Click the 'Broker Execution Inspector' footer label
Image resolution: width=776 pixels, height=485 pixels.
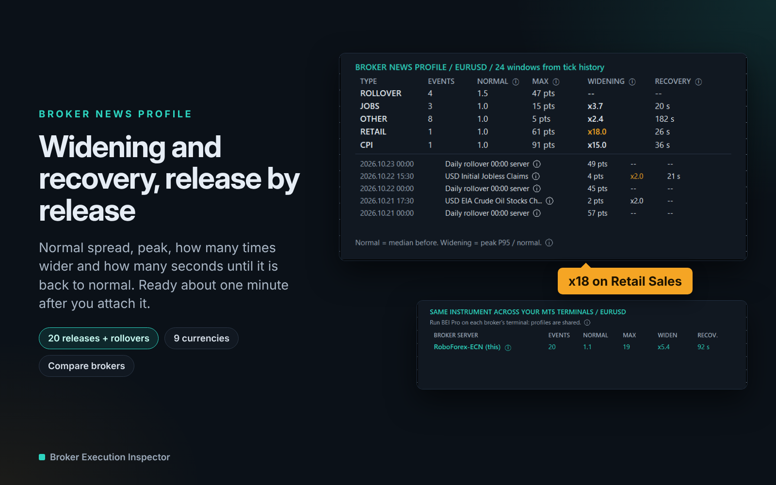[110, 457]
